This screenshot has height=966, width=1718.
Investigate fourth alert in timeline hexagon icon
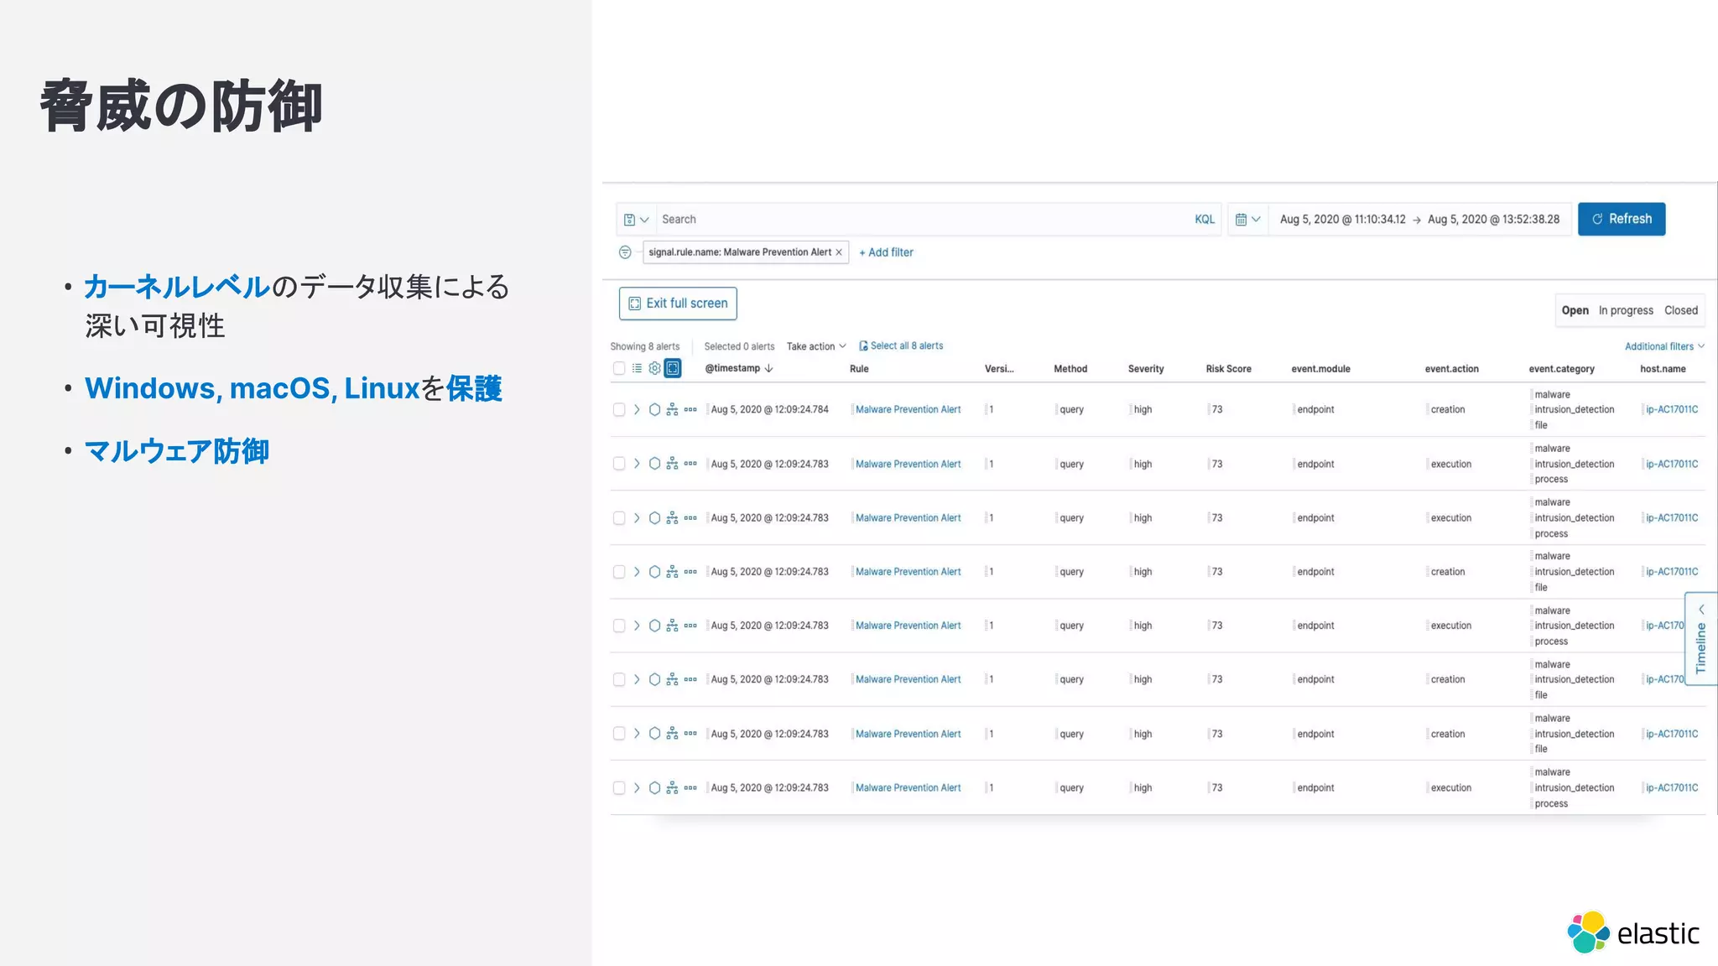tap(654, 572)
